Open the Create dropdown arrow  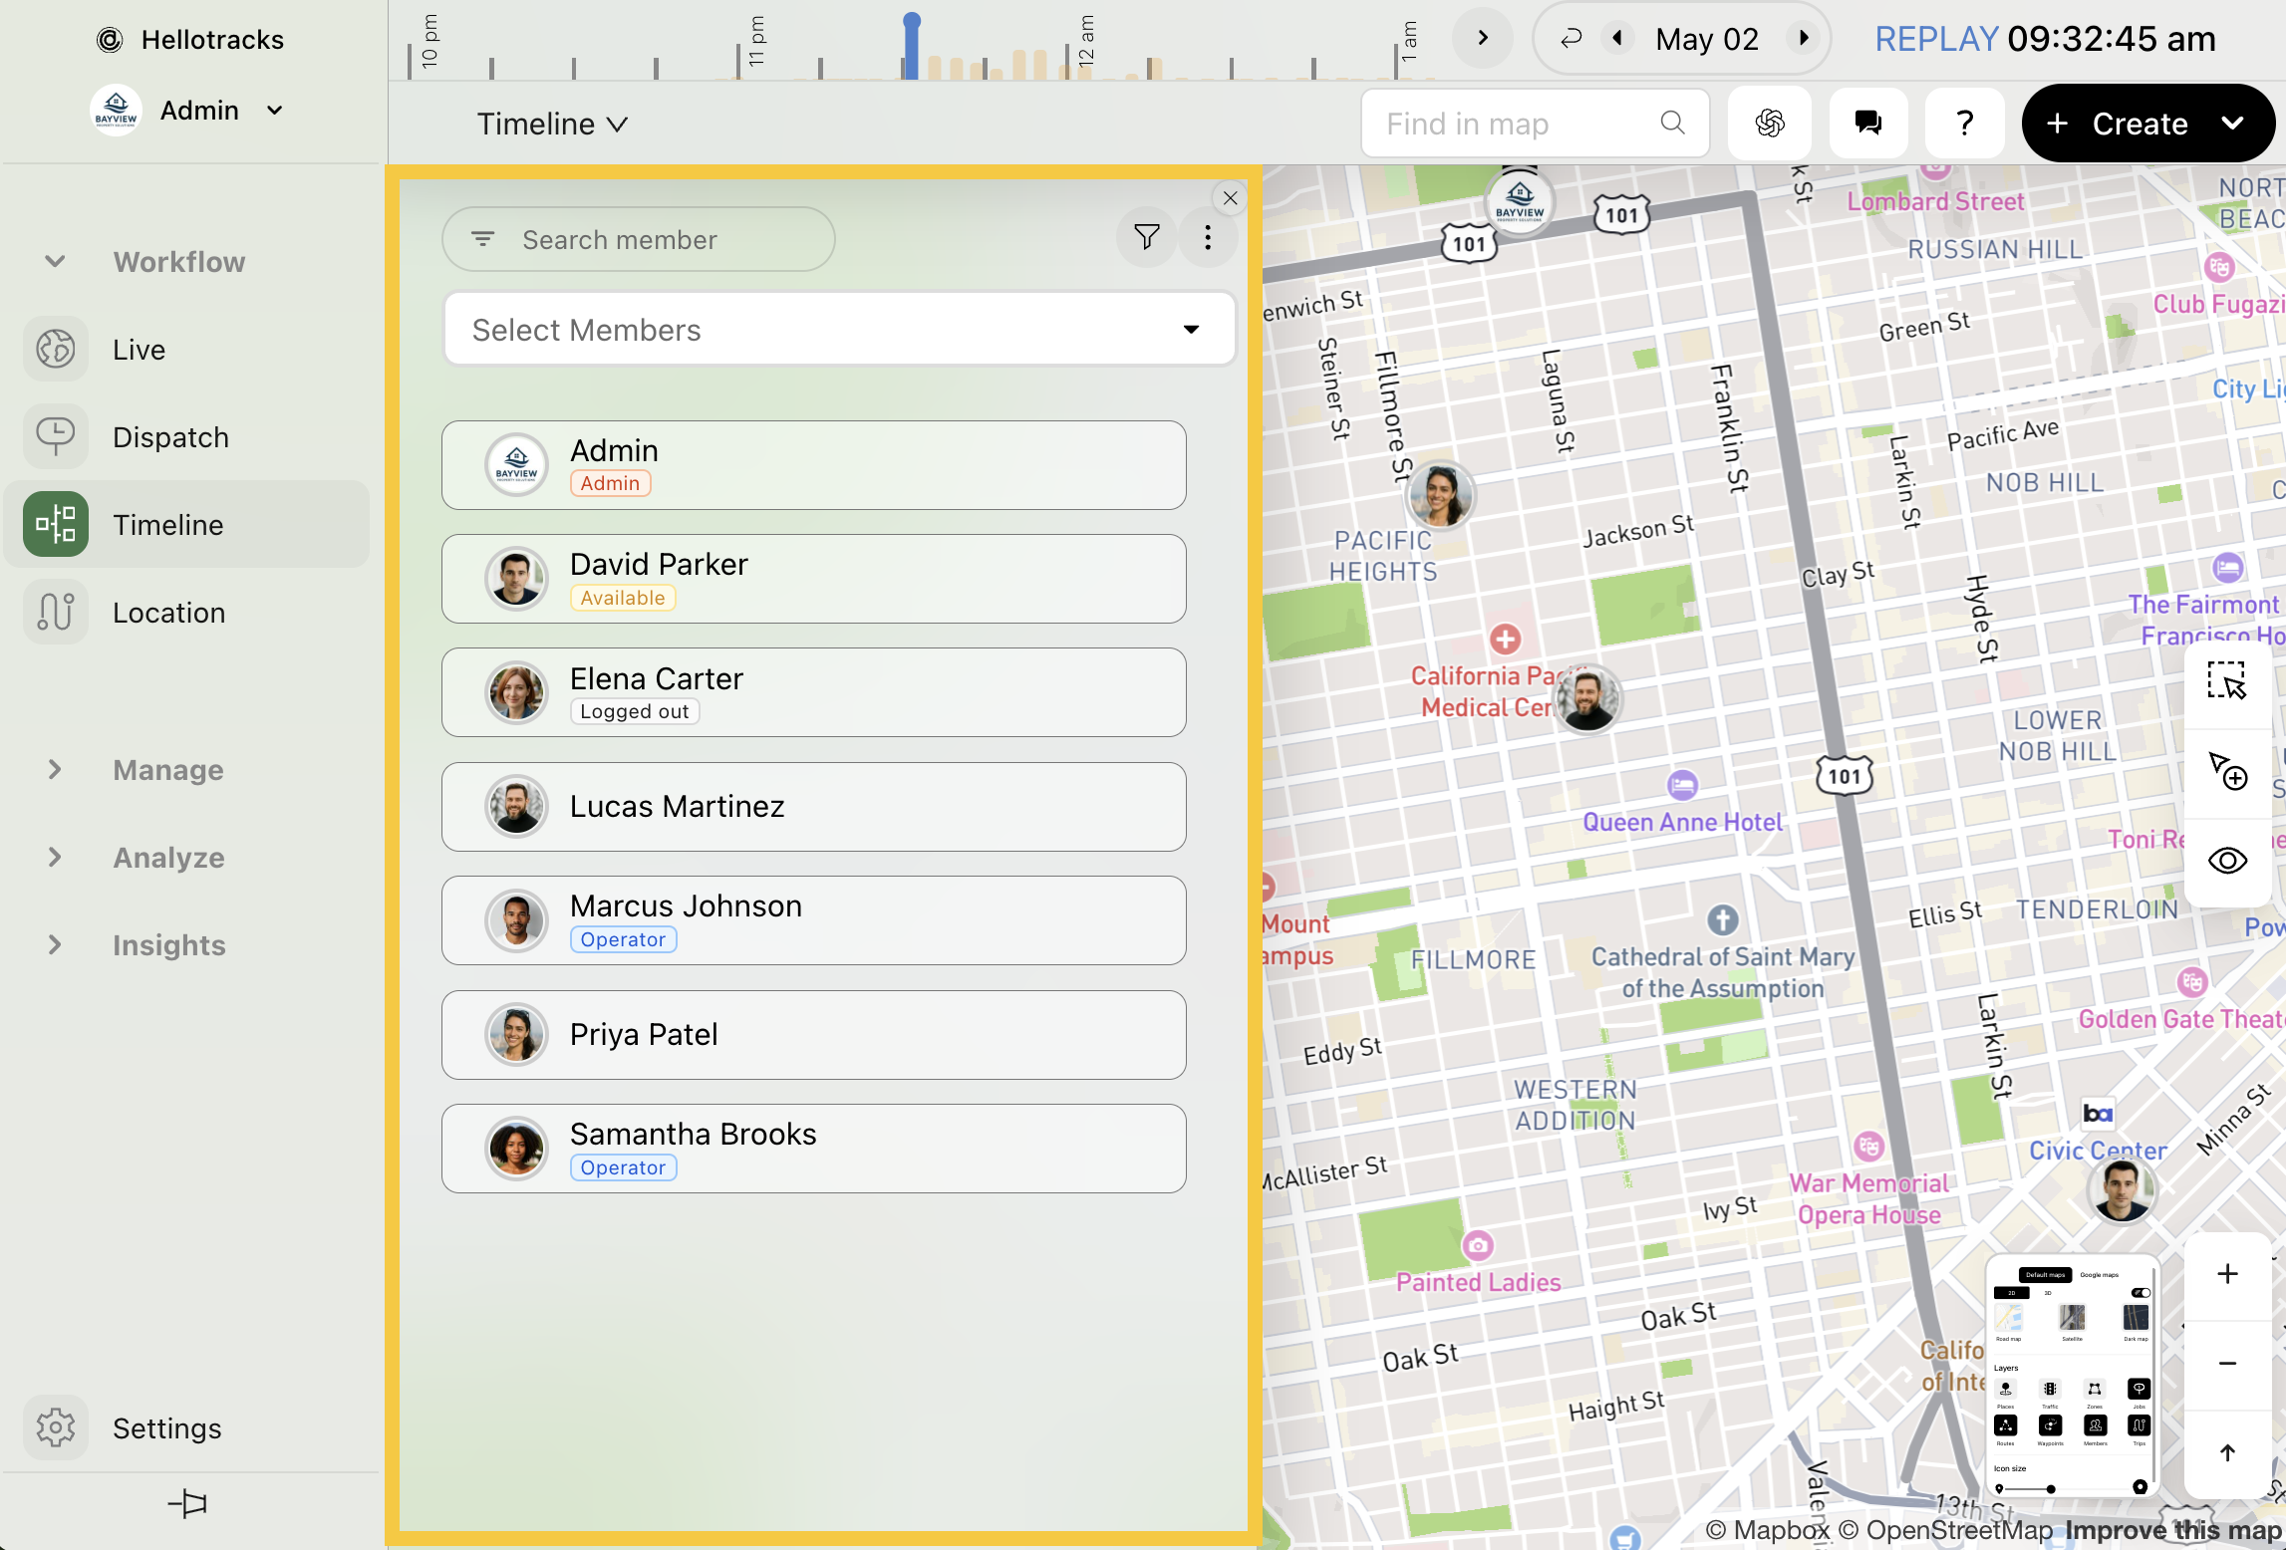(x=2233, y=124)
